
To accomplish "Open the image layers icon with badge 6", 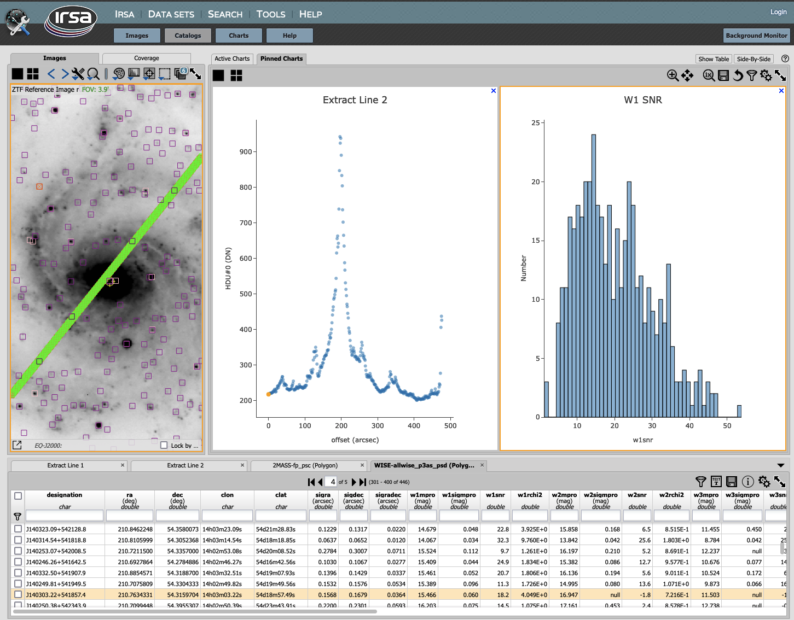I will 180,73.
